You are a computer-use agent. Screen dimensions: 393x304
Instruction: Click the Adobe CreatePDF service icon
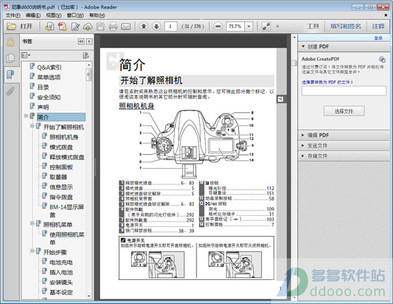pos(382,59)
